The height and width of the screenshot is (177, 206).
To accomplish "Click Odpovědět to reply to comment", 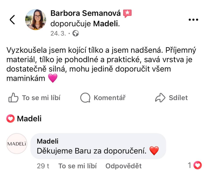I will coord(123,166).
